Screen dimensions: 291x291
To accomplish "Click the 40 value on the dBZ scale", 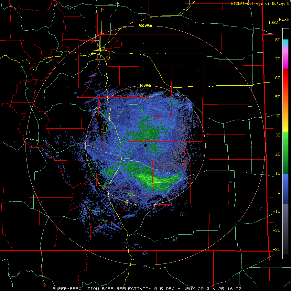I will pos(278,116).
